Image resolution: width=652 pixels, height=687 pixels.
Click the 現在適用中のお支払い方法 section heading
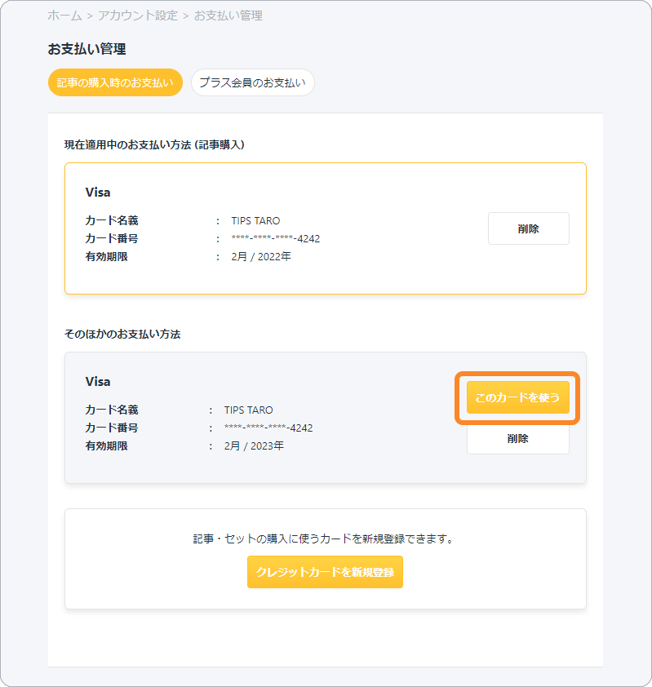click(154, 145)
